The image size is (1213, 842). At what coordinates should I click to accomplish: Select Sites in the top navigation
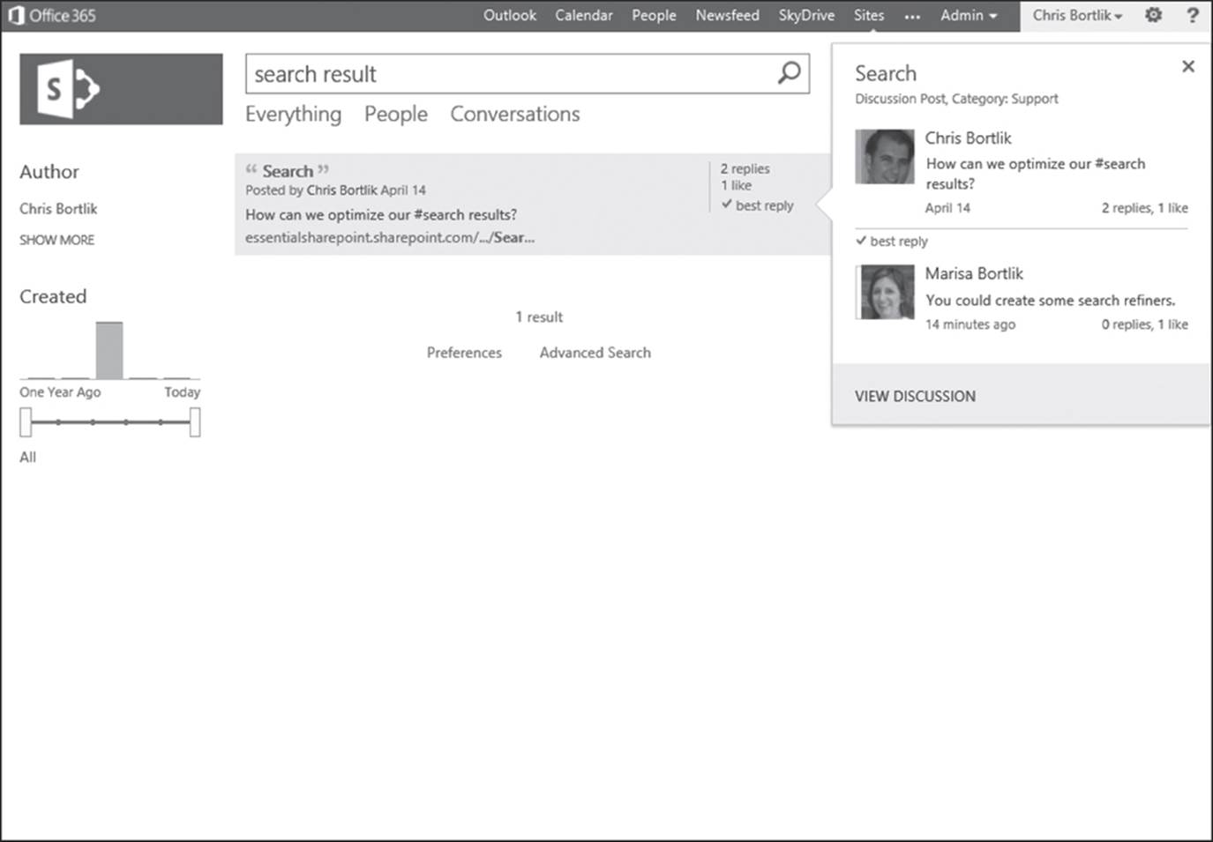[869, 15]
